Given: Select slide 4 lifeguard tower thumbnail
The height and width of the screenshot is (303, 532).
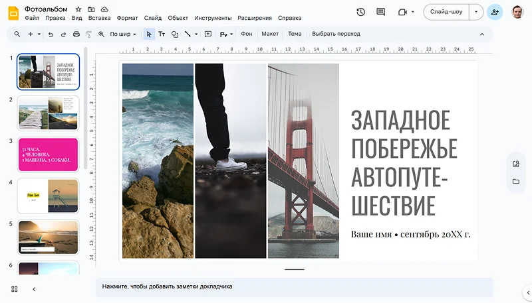Looking at the screenshot, I should tap(48, 196).
